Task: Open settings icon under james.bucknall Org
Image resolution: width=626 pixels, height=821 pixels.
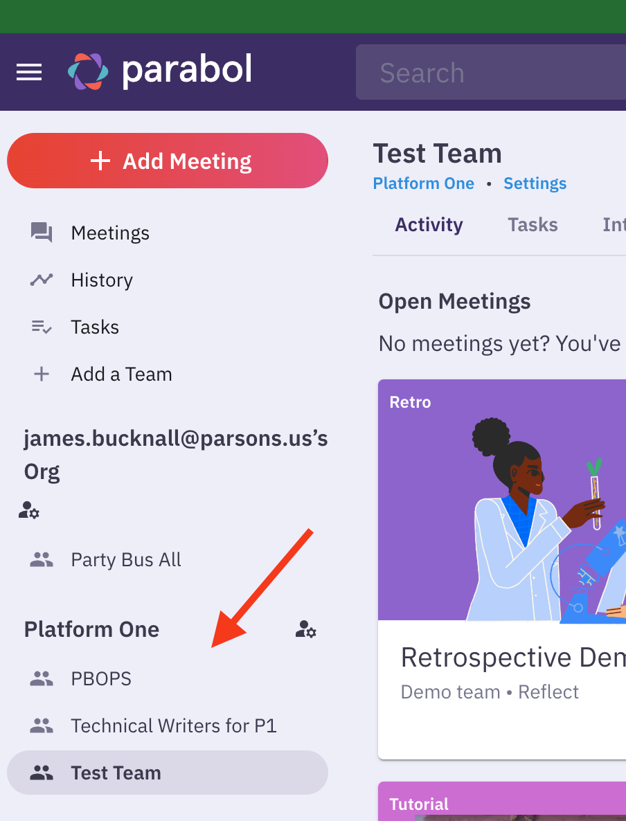Action: coord(29,512)
